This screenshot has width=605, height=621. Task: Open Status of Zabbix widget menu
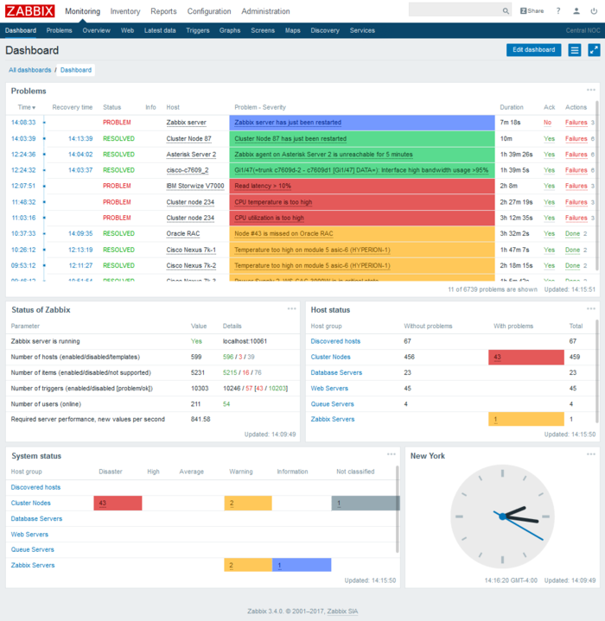tap(291, 308)
